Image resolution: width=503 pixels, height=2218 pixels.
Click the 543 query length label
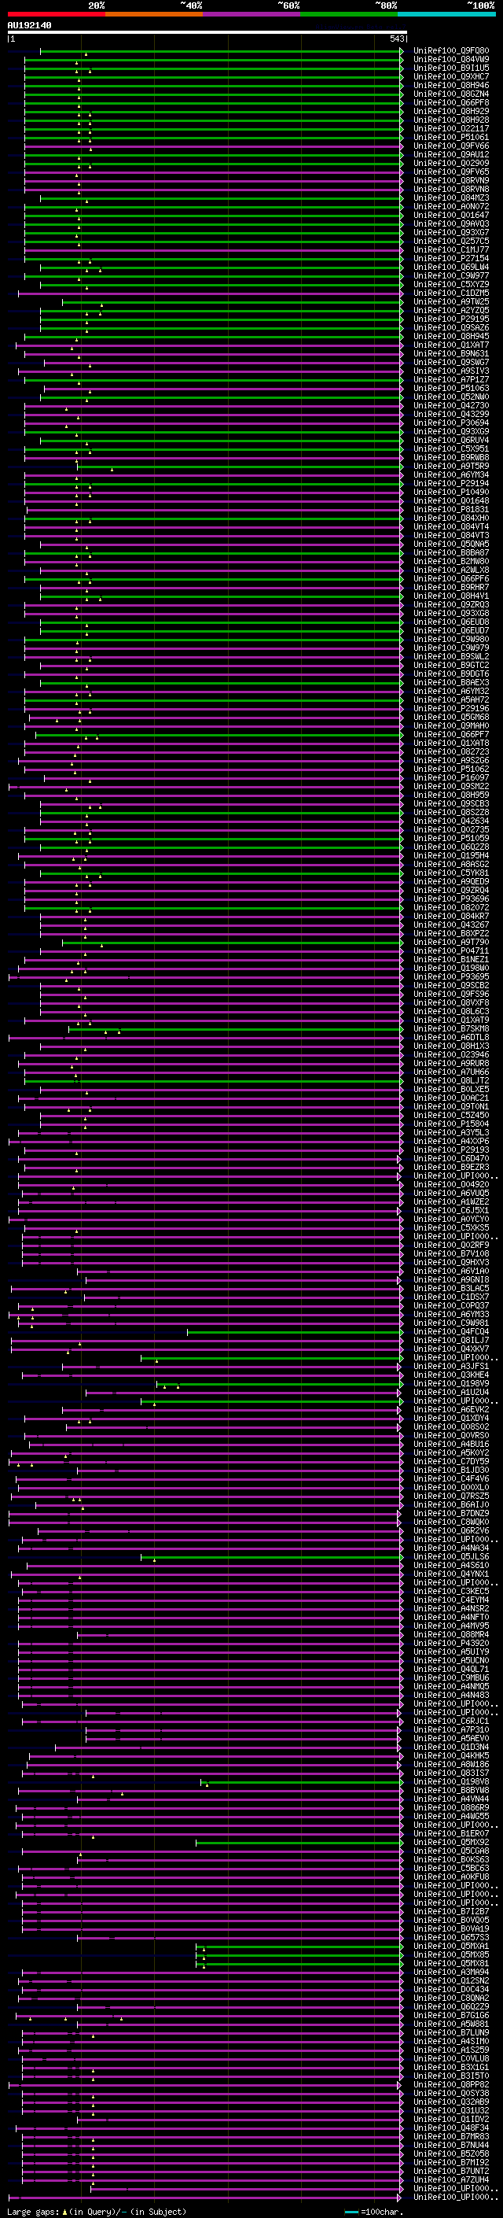(396, 39)
